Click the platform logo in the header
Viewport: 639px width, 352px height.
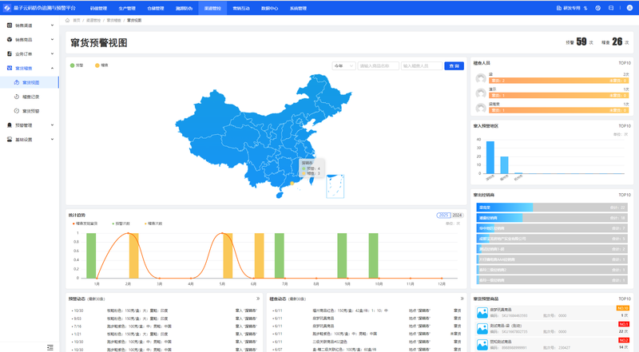tap(7, 8)
